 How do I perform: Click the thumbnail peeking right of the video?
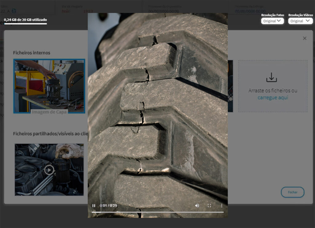coord(230,86)
